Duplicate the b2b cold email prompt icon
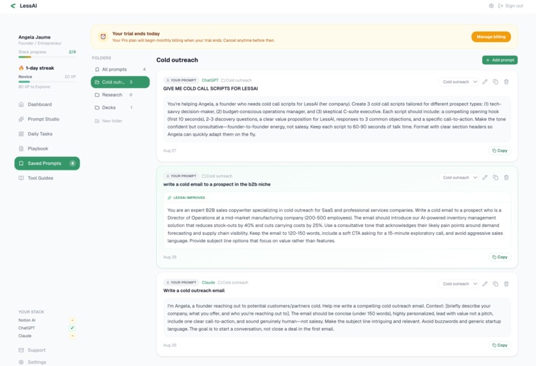536x366 pixels. pyautogui.click(x=495, y=178)
